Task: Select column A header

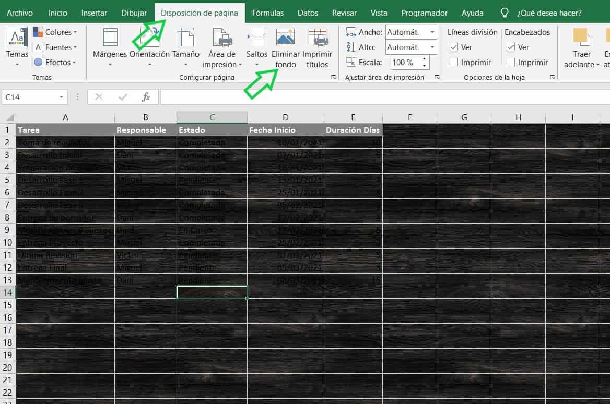Action: pyautogui.click(x=65, y=117)
